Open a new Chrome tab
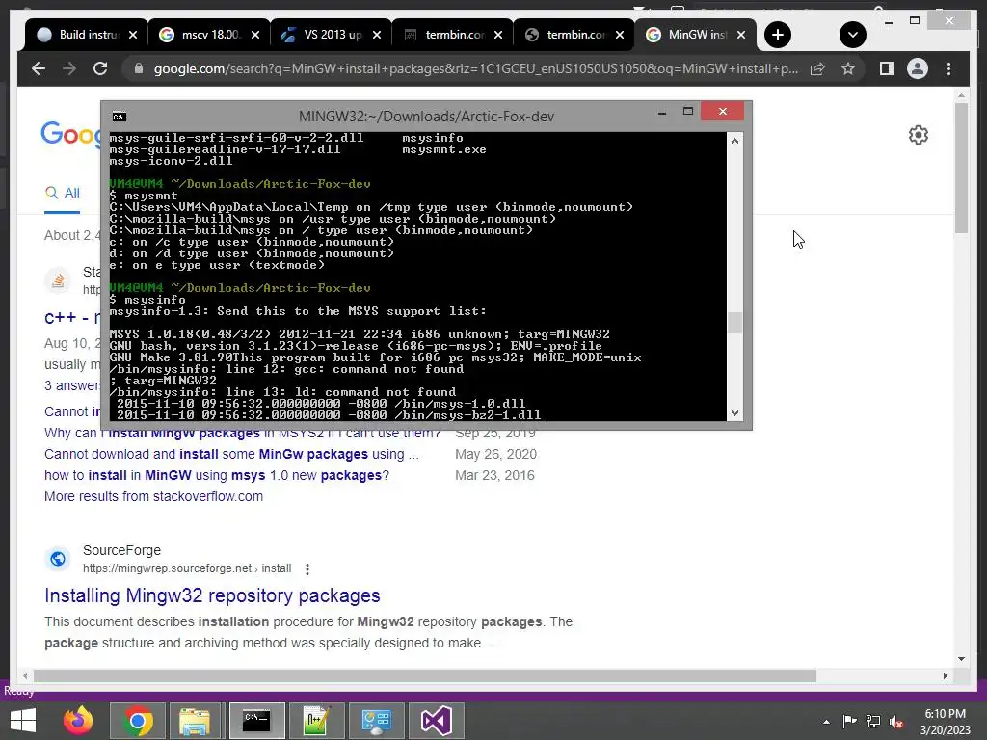Screen dimensions: 987x740 coord(778,35)
